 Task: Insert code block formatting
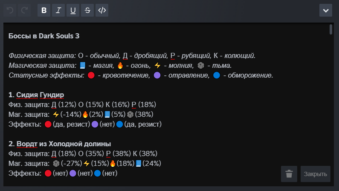(102, 10)
